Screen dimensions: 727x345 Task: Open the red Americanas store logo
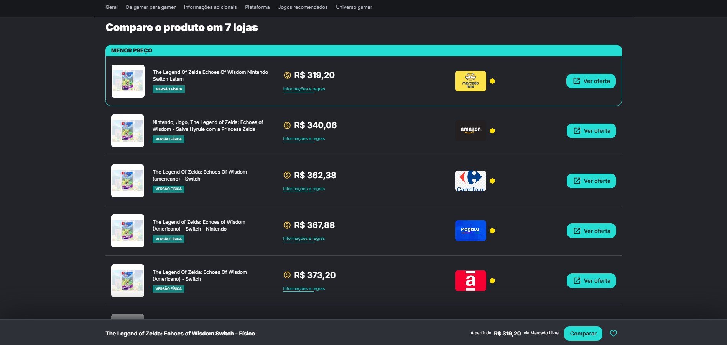[470, 281]
